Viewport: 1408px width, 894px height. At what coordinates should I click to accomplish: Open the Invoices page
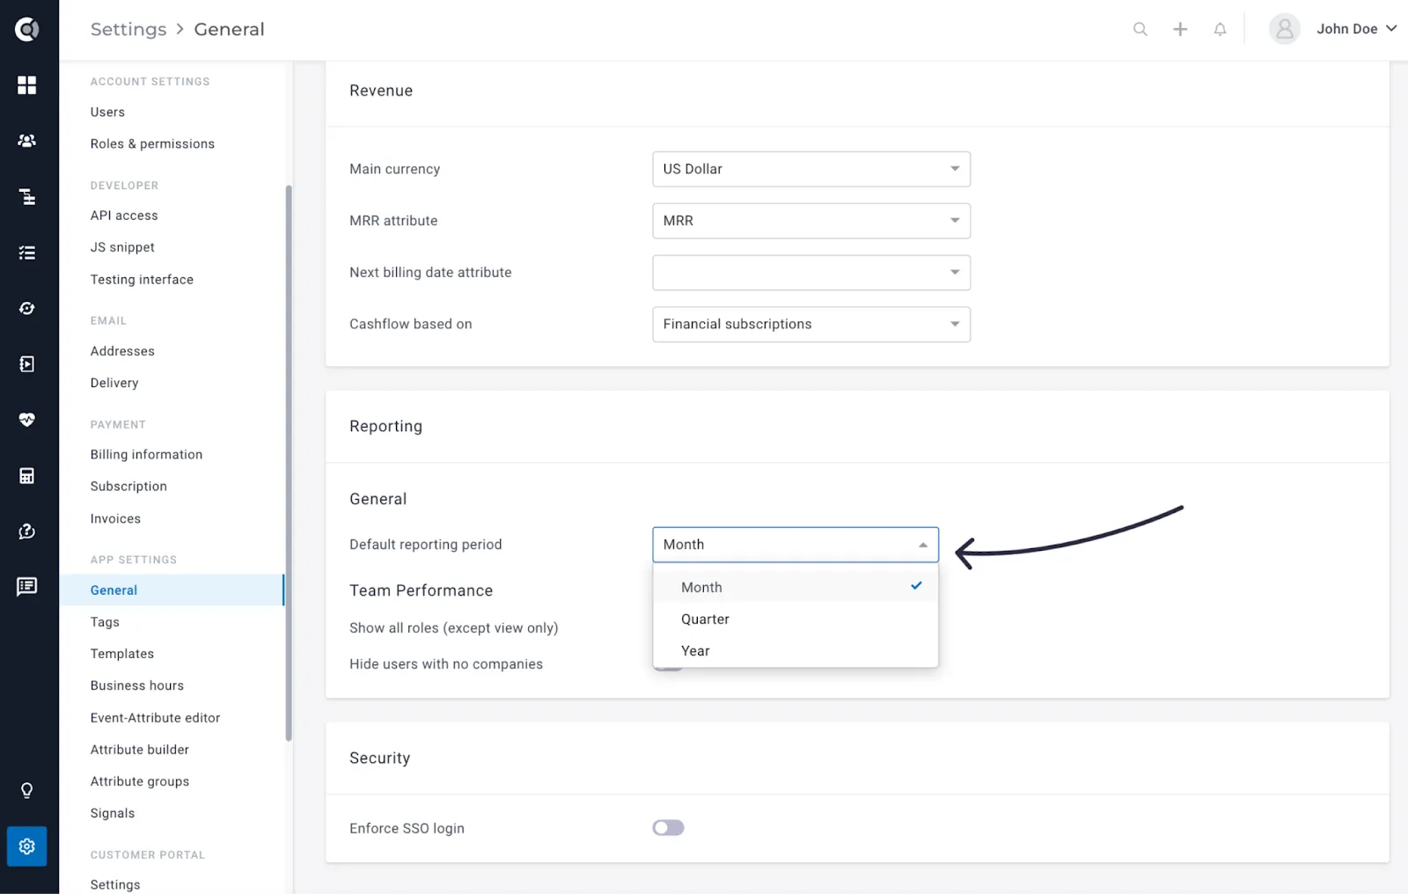pyautogui.click(x=115, y=519)
